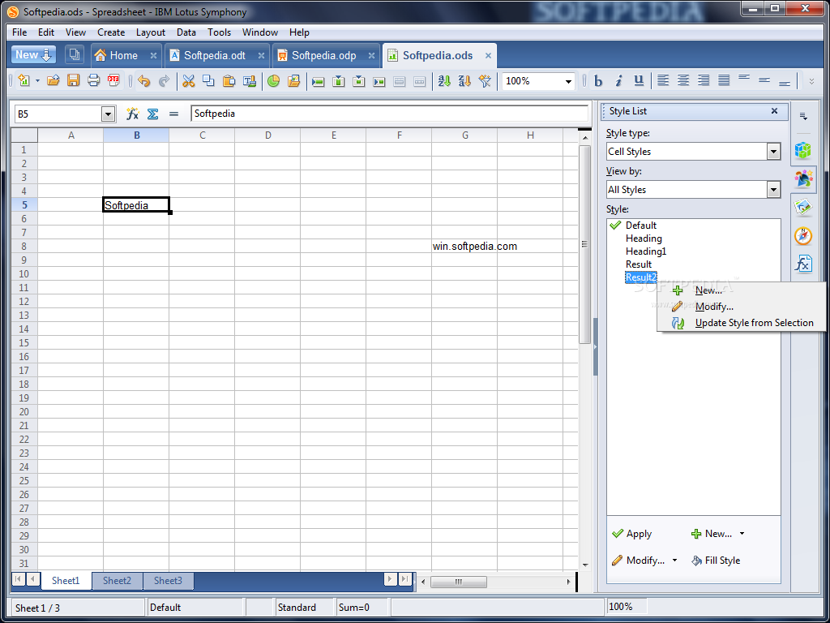Paste with the clipboard toolbar icon
Screen dimensions: 830x623
click(x=229, y=81)
